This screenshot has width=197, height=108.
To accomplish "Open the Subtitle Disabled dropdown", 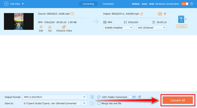I will [x=118, y=28].
